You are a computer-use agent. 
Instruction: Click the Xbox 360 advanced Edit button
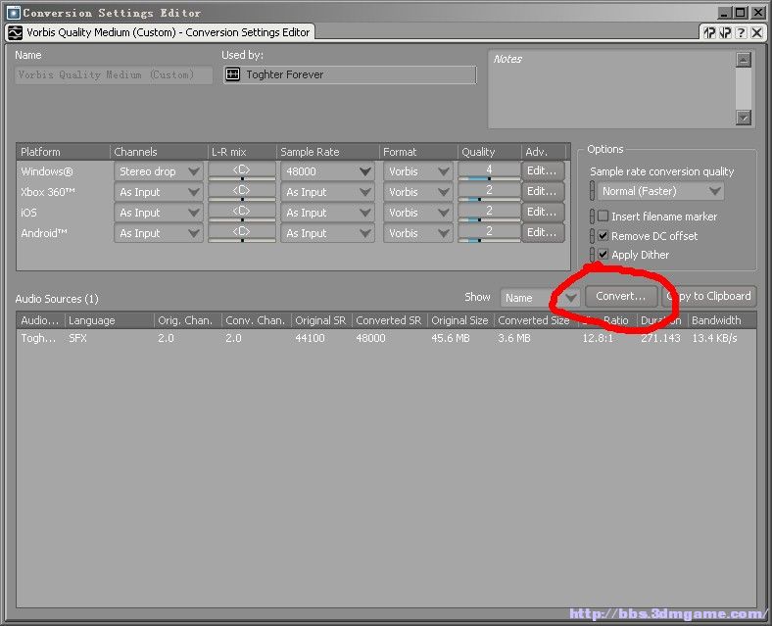pos(543,191)
